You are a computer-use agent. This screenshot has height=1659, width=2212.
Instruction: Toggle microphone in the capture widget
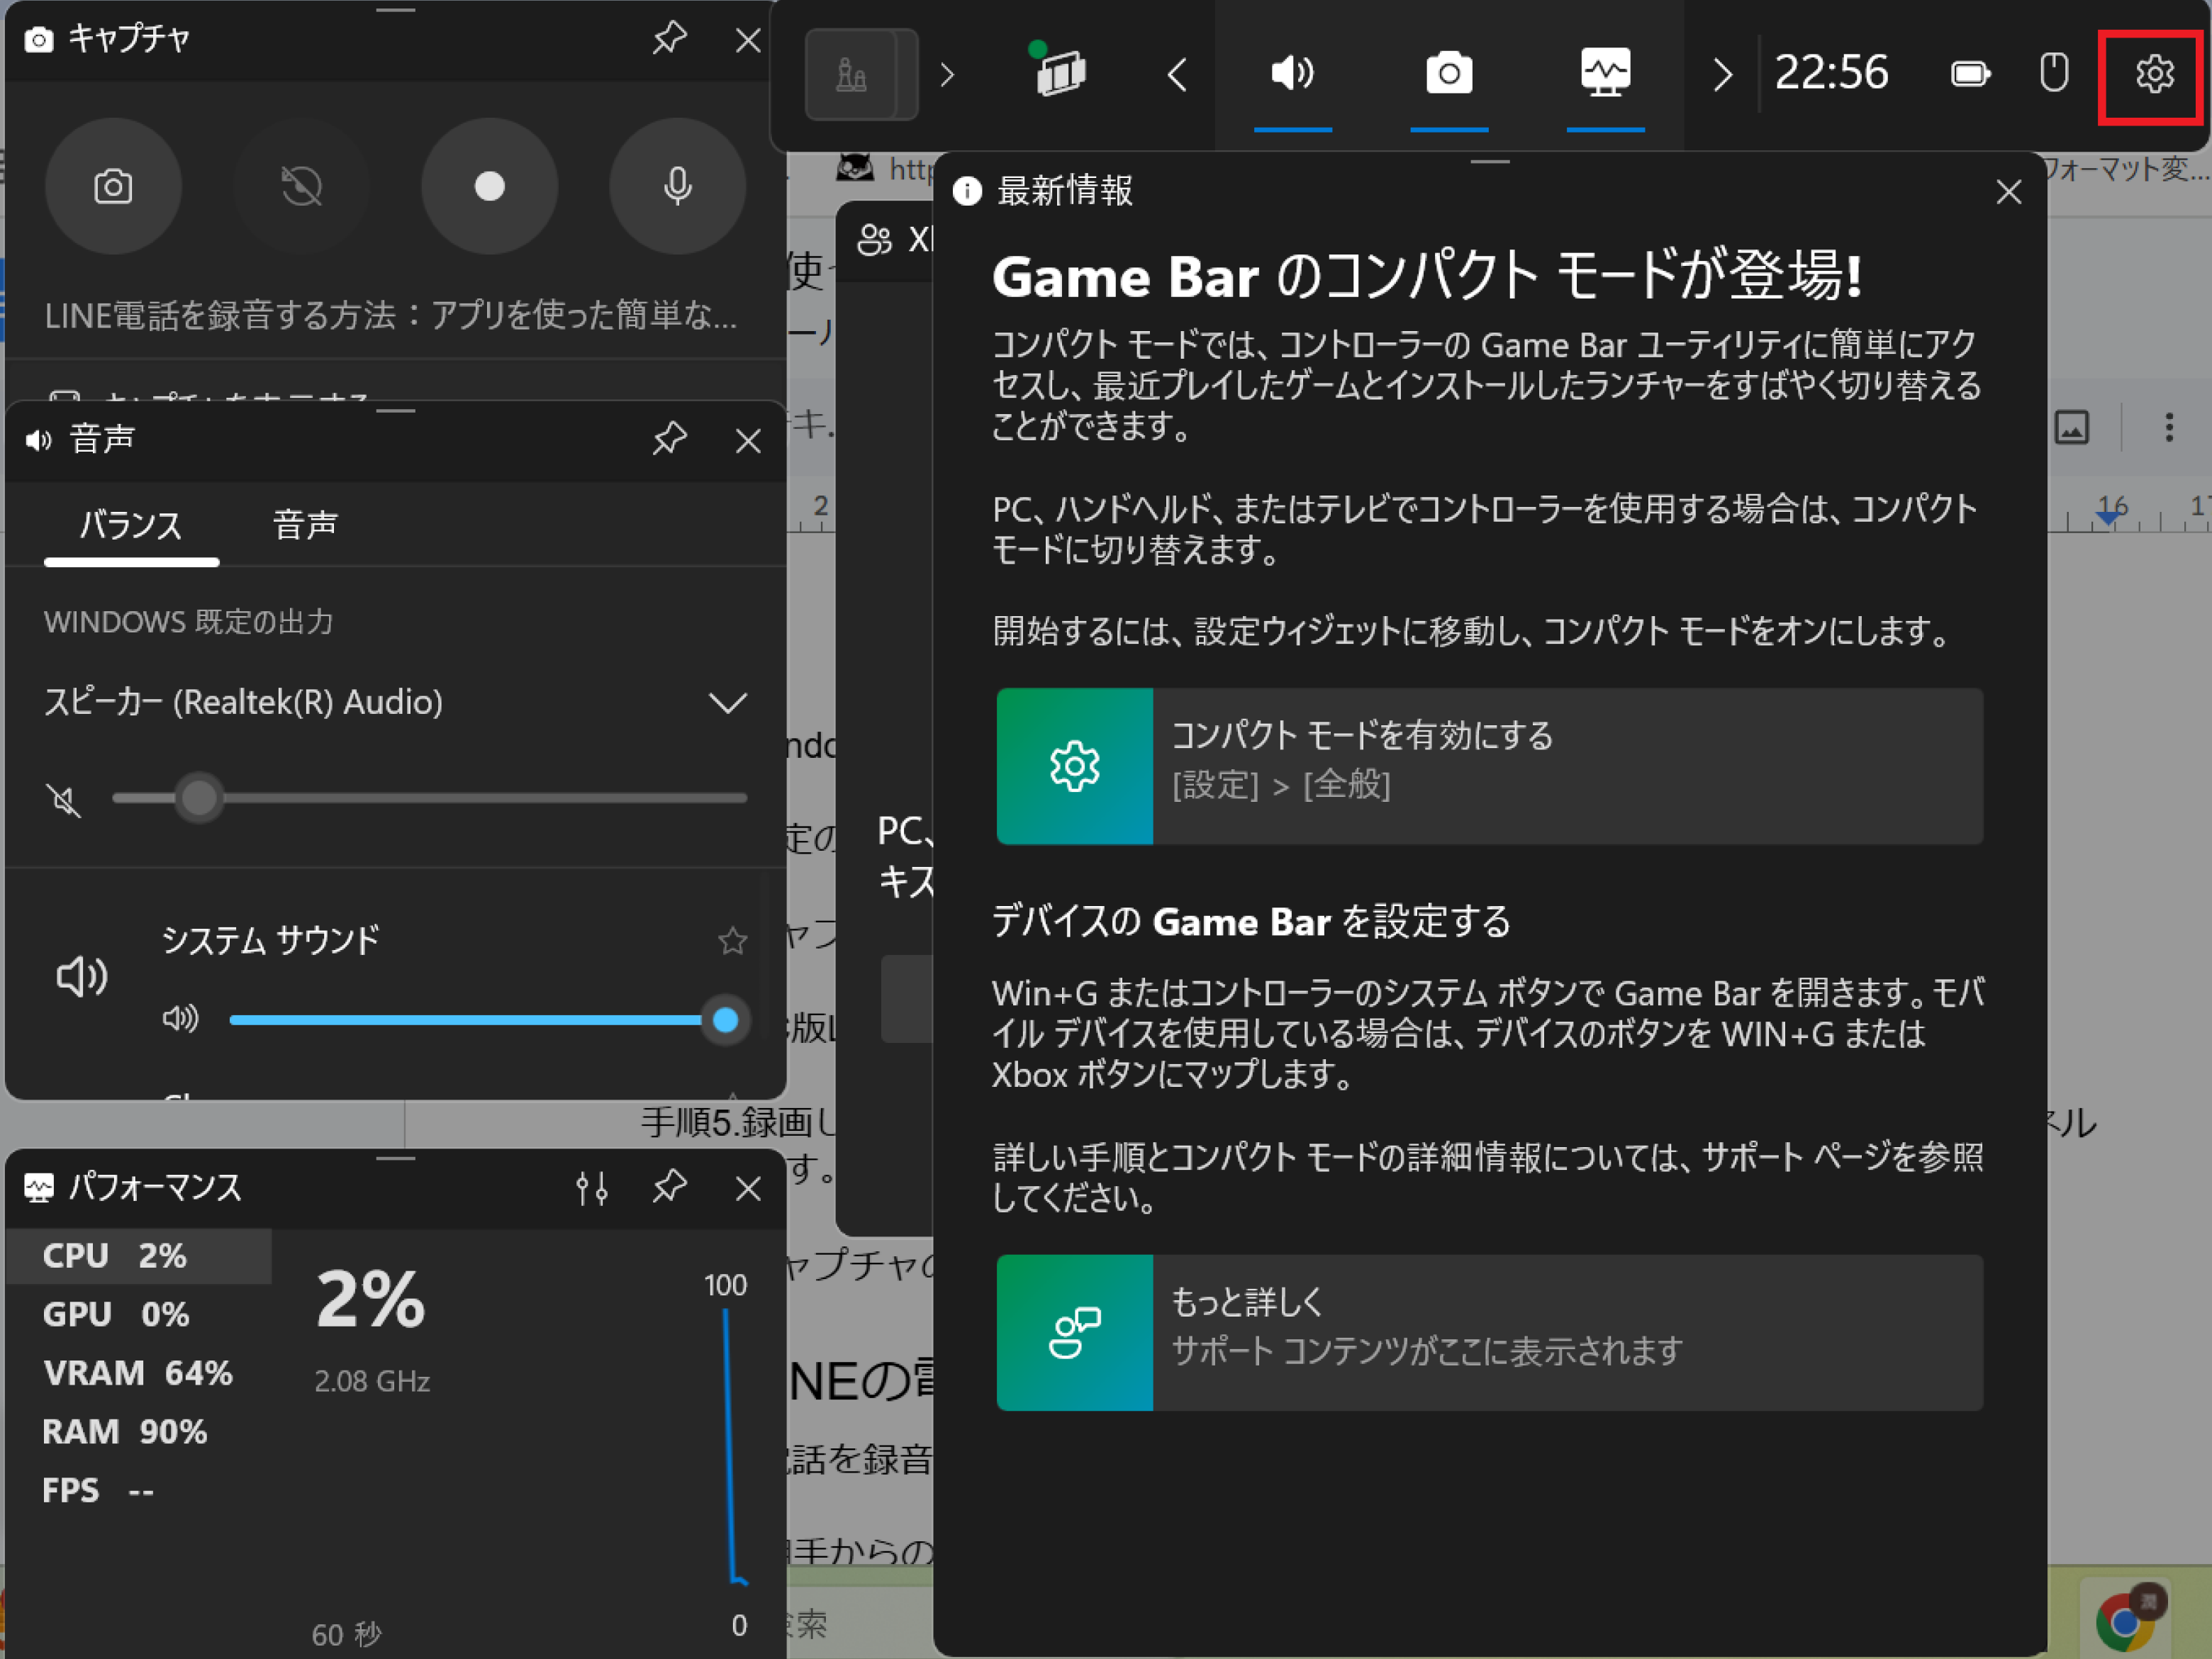(x=677, y=186)
